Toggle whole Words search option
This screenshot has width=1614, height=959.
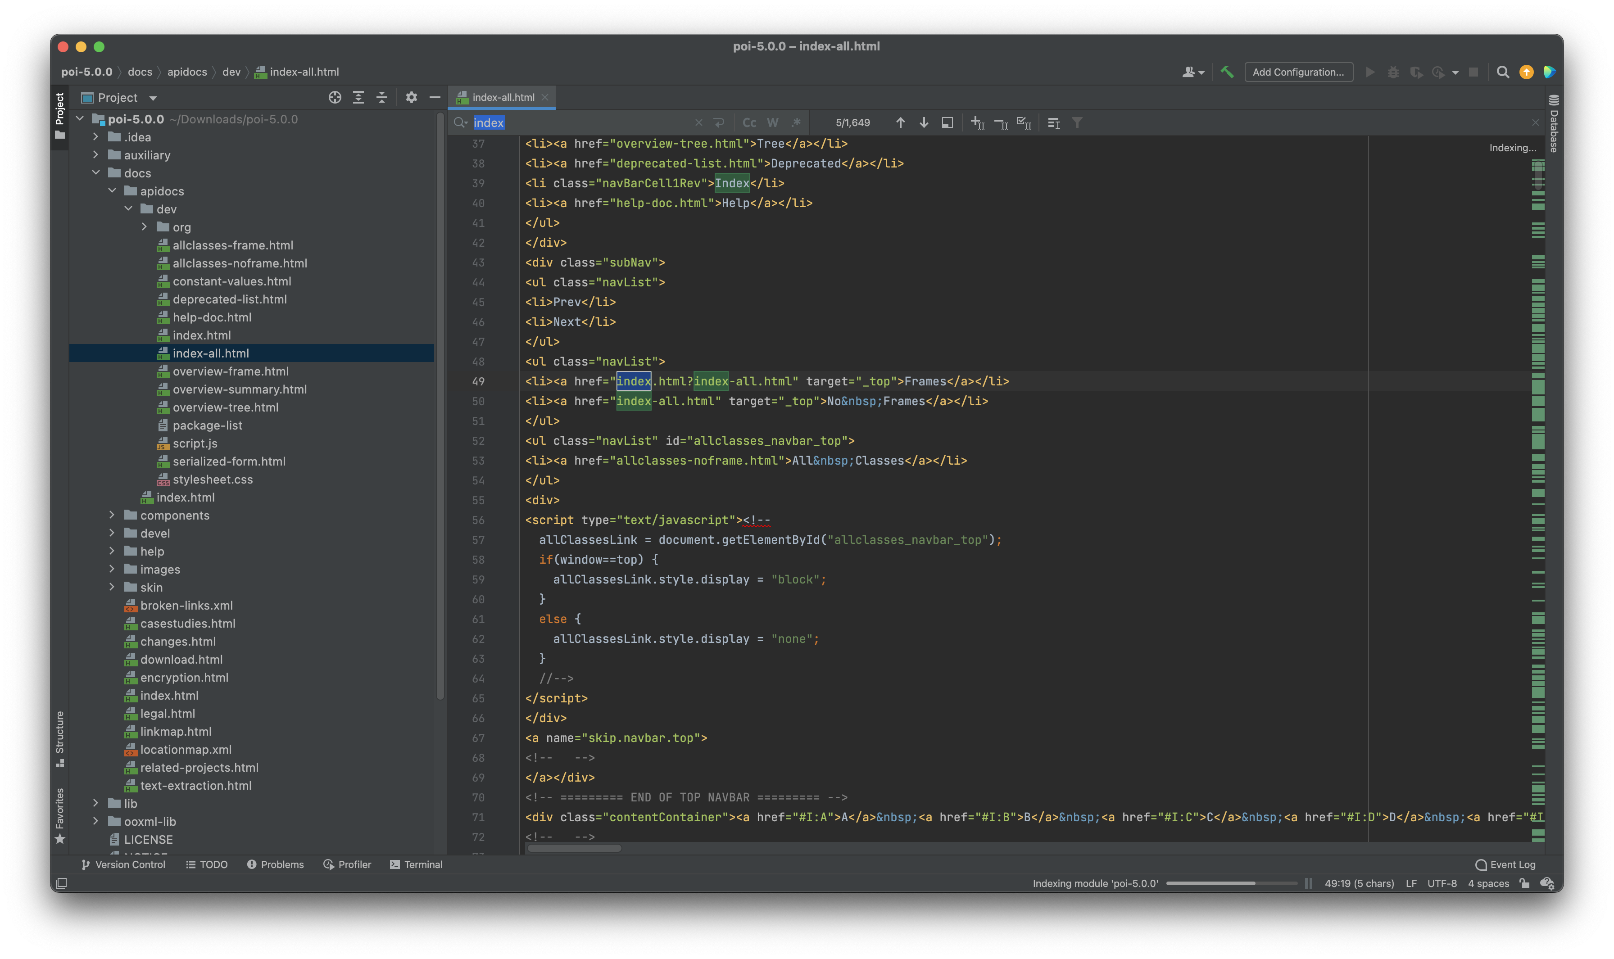click(772, 123)
